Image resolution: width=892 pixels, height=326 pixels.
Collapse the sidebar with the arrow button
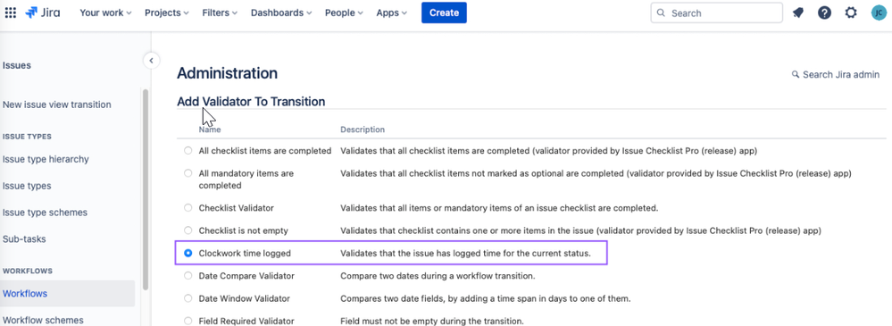click(151, 61)
